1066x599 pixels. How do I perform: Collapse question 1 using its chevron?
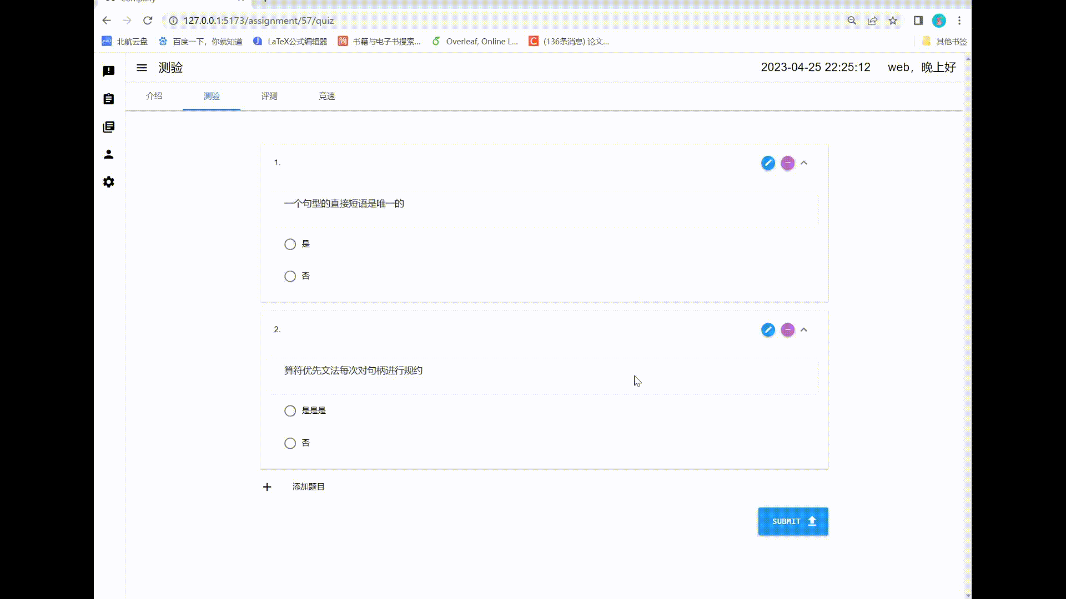804,163
